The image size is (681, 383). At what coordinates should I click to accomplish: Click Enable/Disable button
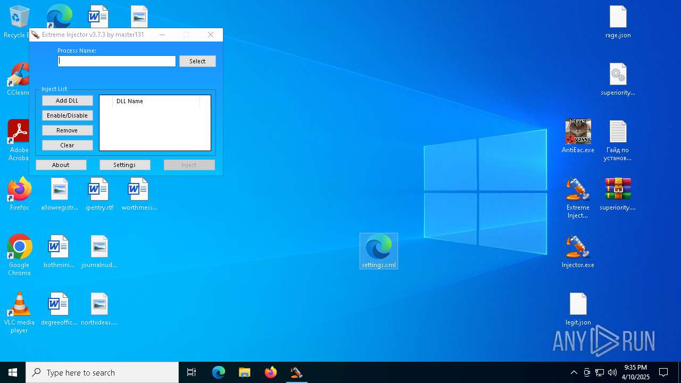tap(67, 115)
